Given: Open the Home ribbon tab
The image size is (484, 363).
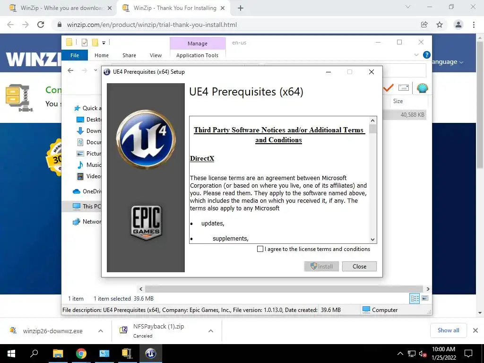Looking at the screenshot, I should pyautogui.click(x=102, y=55).
